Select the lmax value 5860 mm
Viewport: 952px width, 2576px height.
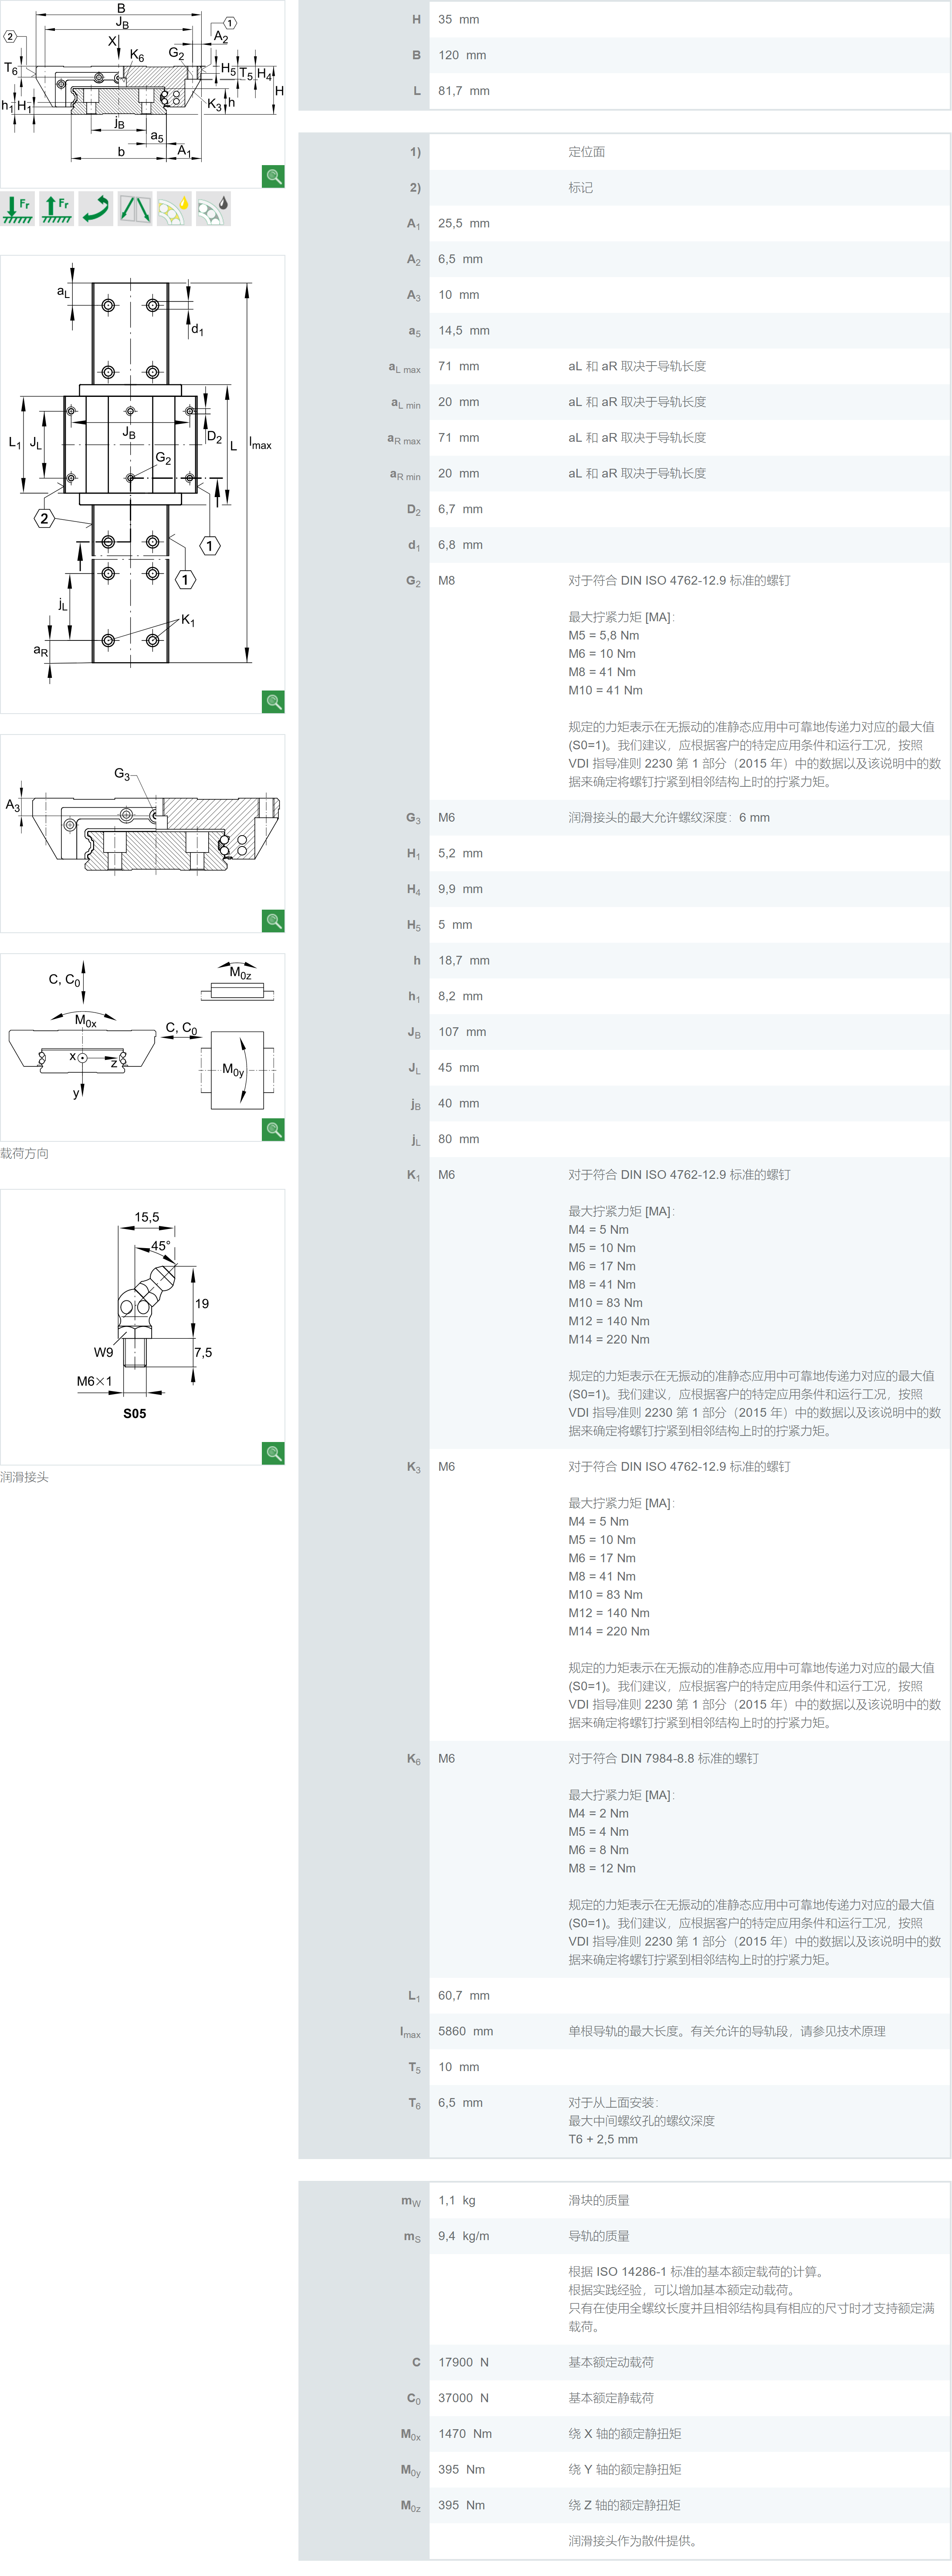[466, 2031]
